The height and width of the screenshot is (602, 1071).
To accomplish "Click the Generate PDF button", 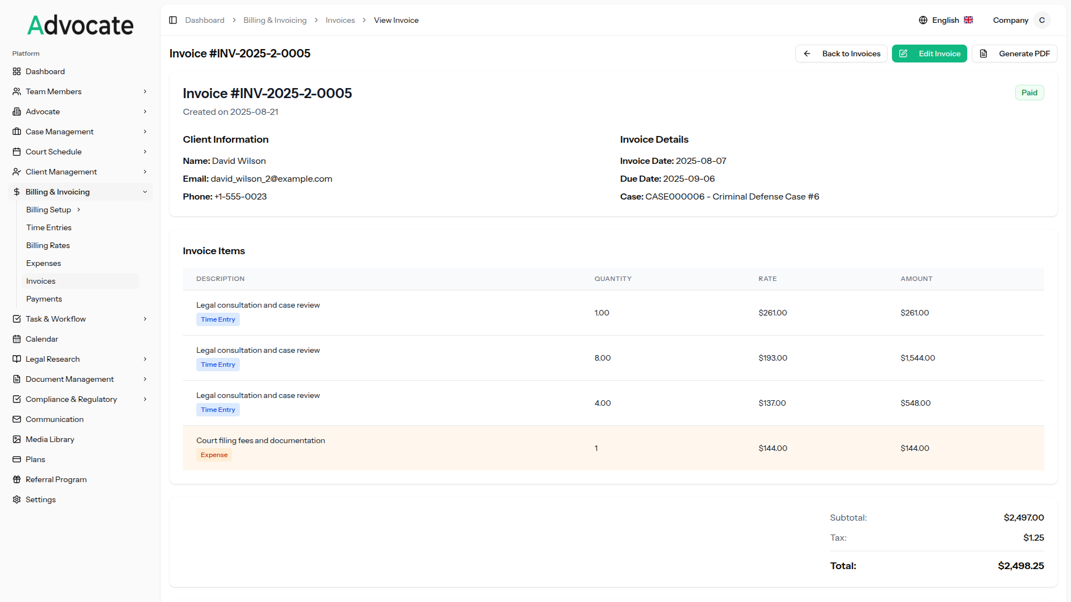I will point(1014,54).
